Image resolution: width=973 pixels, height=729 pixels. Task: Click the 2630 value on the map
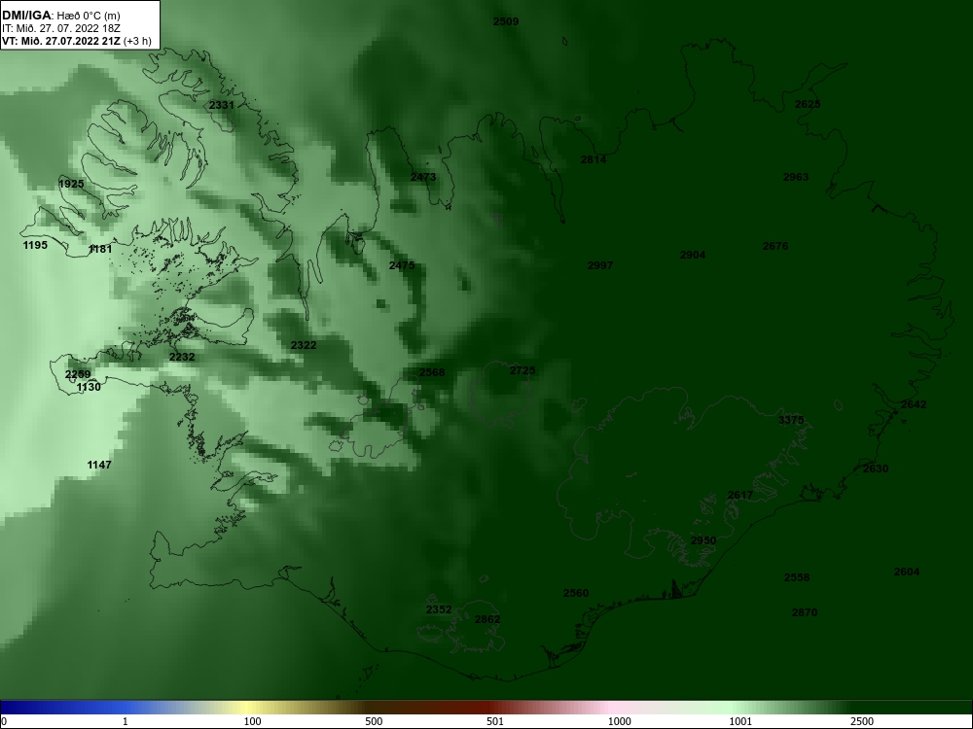876,469
